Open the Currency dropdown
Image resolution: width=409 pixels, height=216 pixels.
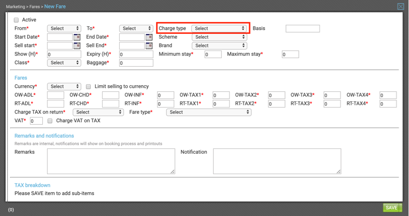(64, 87)
